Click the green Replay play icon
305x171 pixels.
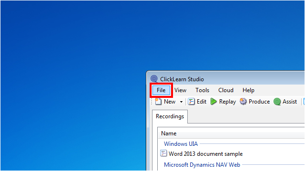(x=213, y=101)
